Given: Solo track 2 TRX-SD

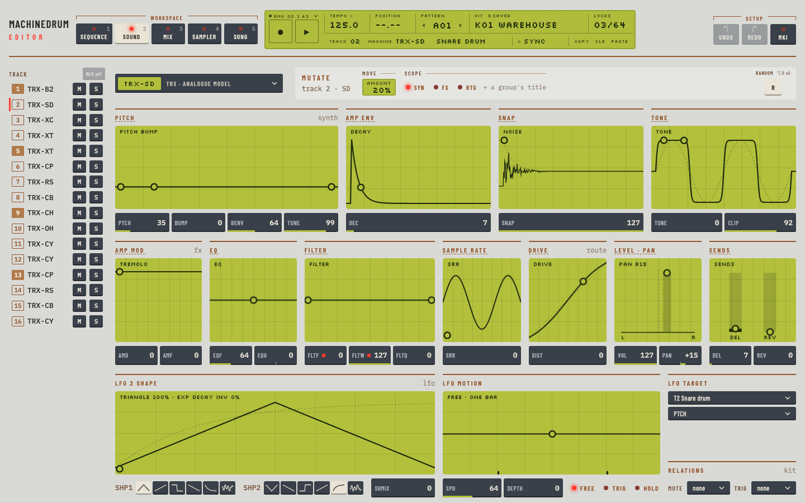Looking at the screenshot, I should [96, 105].
